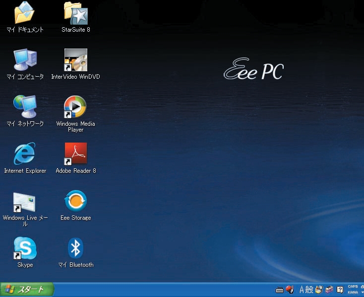
Task: Click the InterVideo WinDVD shortcut icon
Action: coord(76,60)
